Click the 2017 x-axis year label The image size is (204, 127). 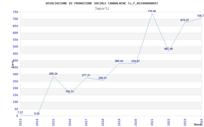pyautogui.click(x=86, y=122)
